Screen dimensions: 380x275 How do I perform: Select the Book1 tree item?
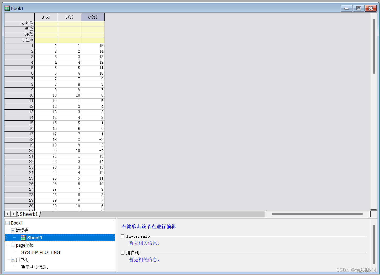[17, 223]
